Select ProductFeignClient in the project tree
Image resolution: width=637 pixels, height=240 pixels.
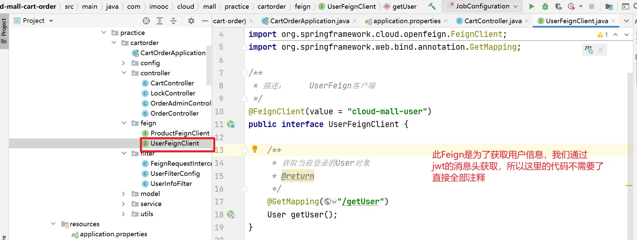180,133
